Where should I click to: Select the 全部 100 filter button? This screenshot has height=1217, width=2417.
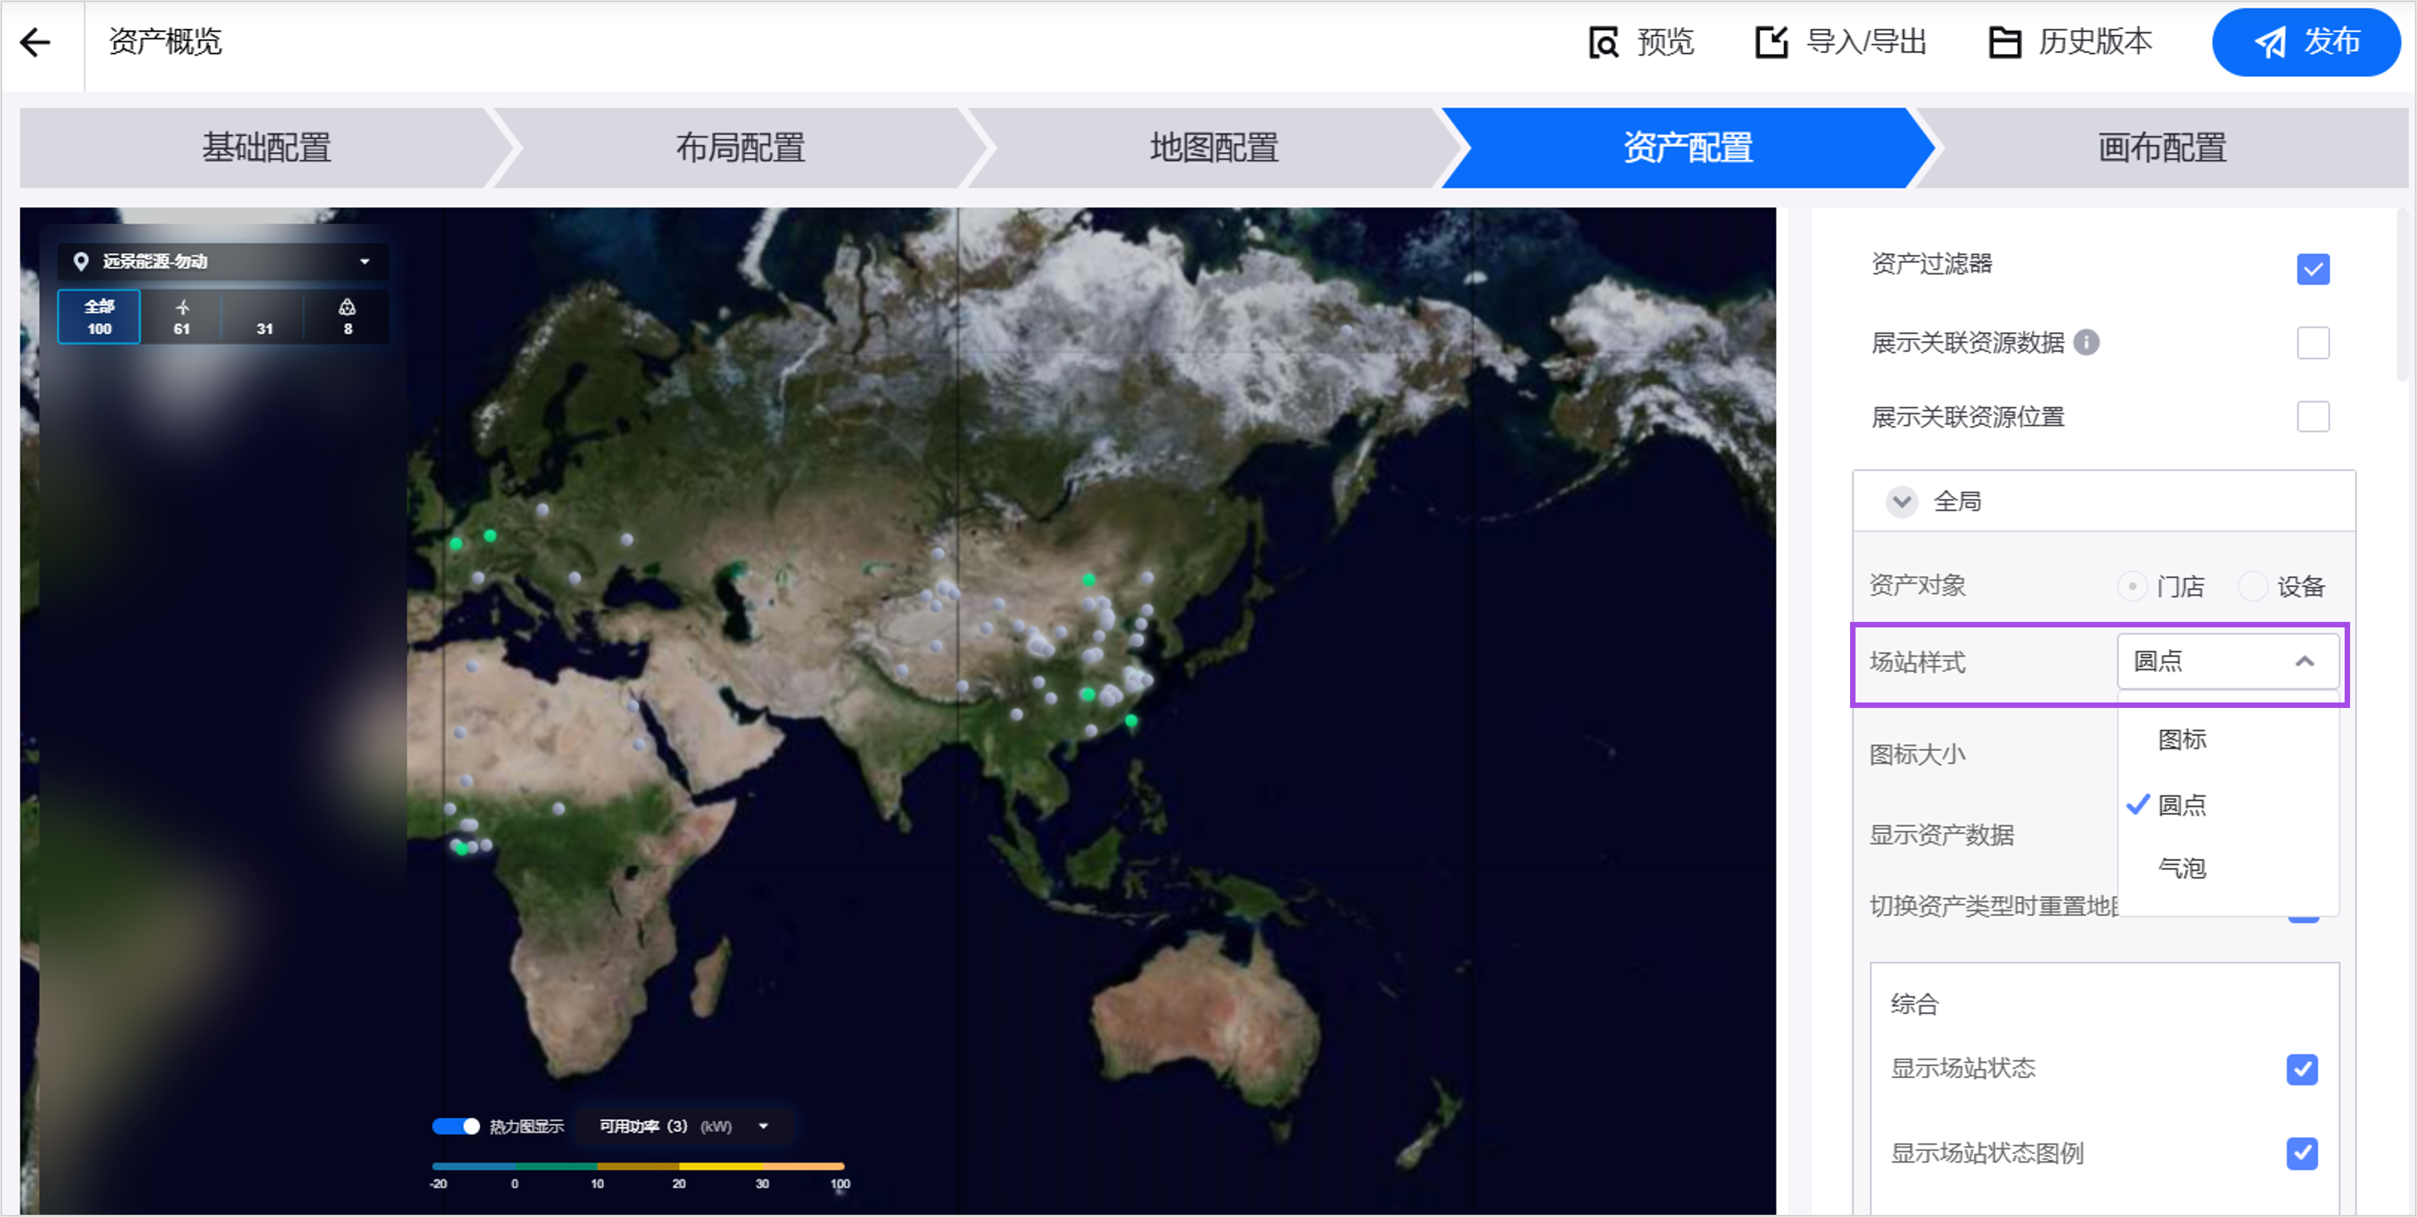coord(99,317)
